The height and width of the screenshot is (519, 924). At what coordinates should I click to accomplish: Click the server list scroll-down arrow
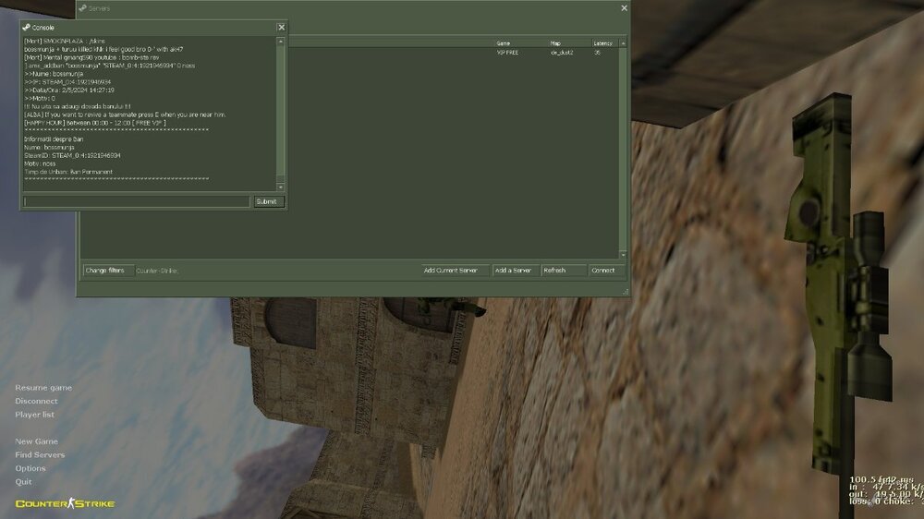(623, 255)
